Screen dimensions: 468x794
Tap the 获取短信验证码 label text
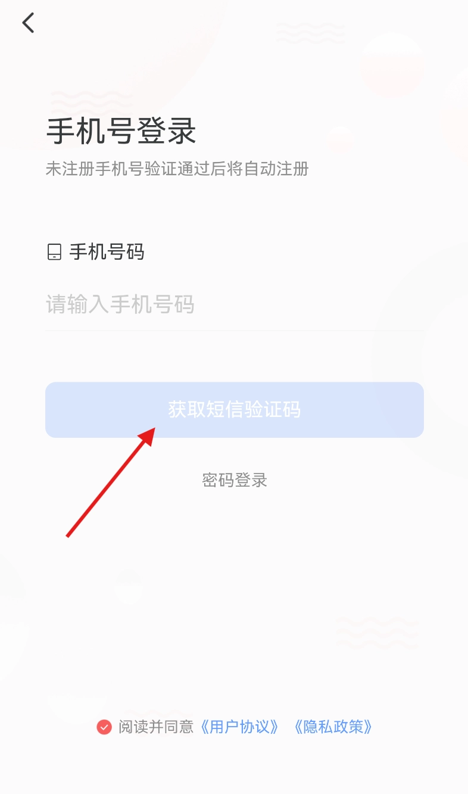pyautogui.click(x=235, y=410)
